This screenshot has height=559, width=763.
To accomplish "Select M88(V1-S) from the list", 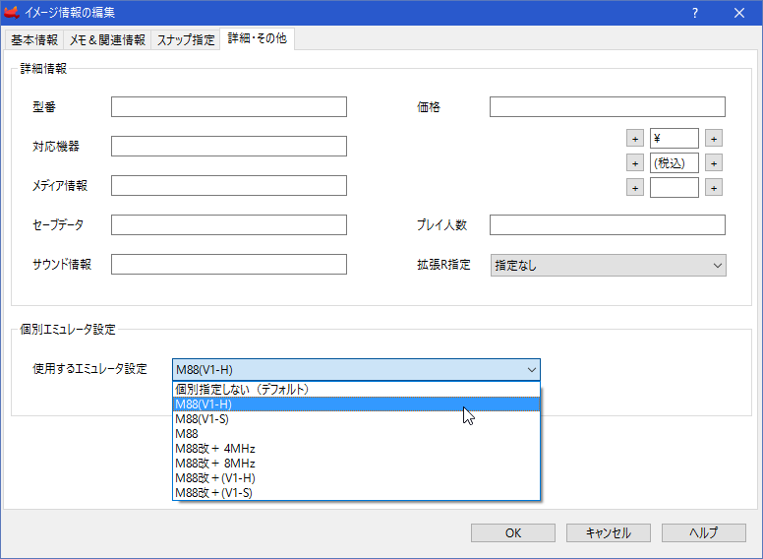I will [202, 418].
